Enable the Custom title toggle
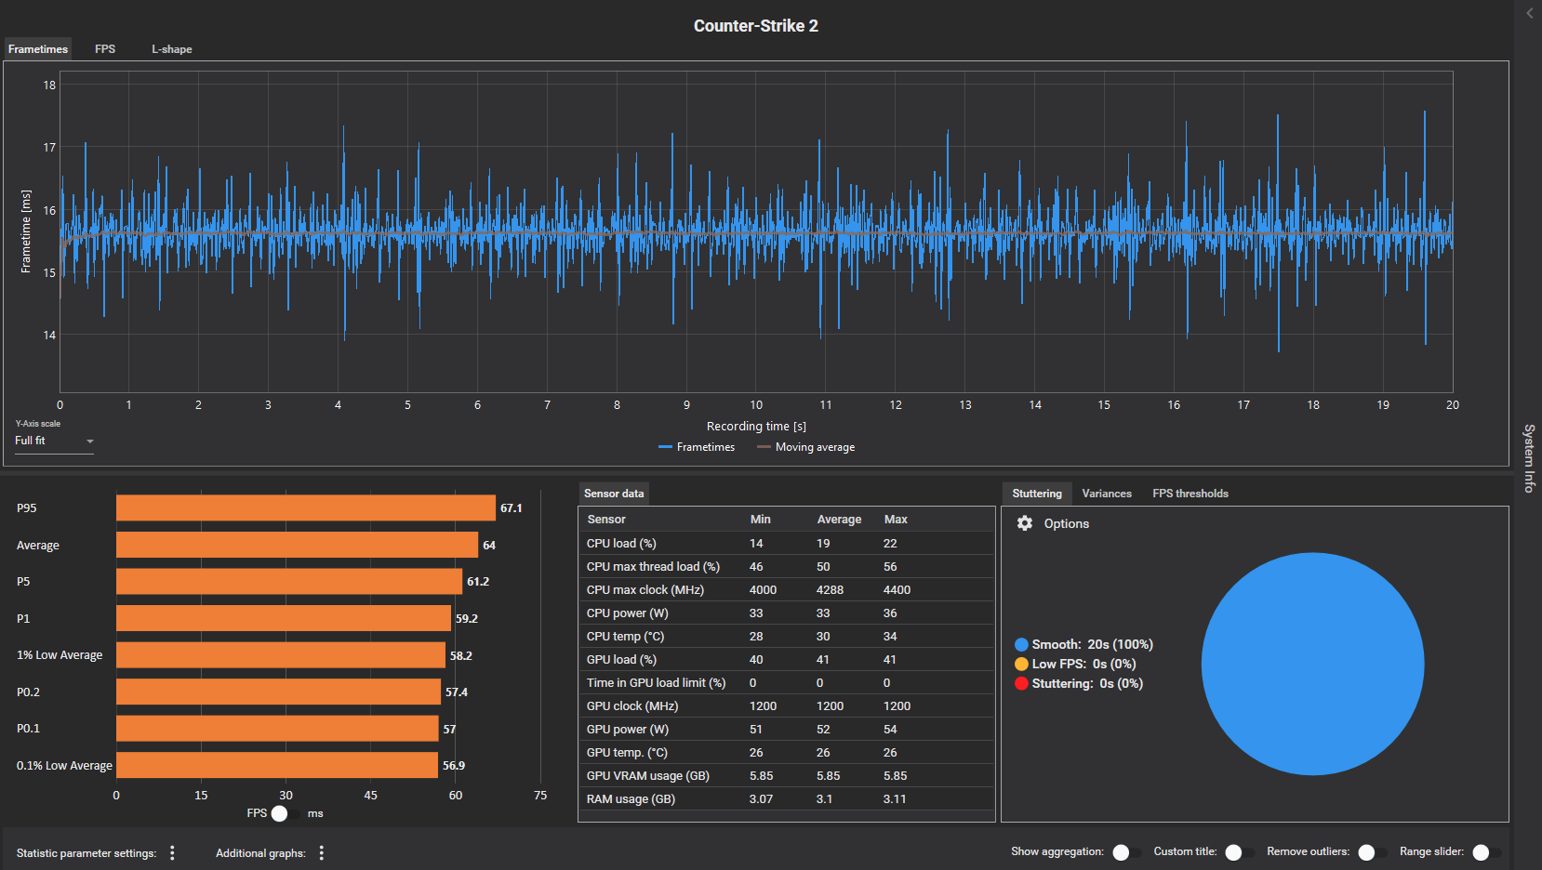Screen dimensions: 1542x870 [x=1239, y=852]
